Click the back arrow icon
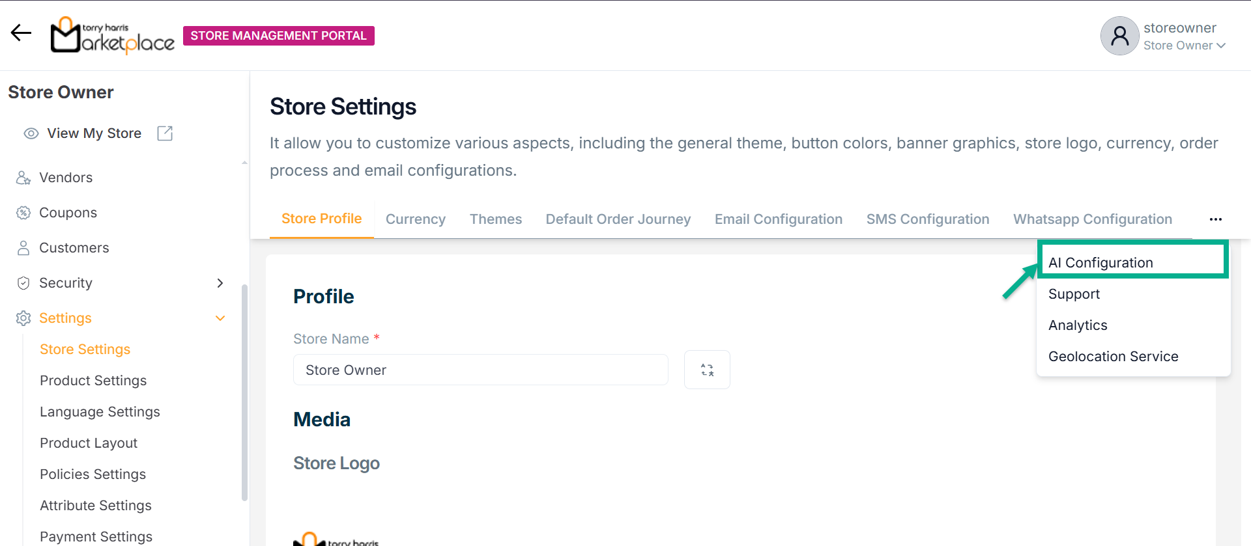1251x546 pixels. (21, 33)
